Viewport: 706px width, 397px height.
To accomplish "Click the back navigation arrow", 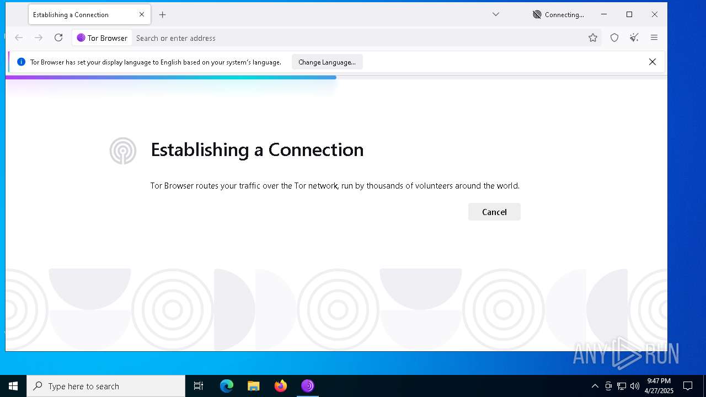I will tap(19, 37).
